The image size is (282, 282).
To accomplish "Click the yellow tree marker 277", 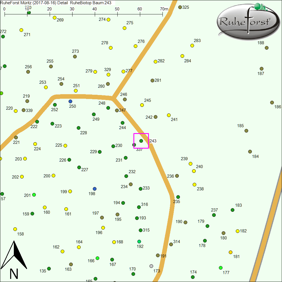I will (x=123, y=71).
